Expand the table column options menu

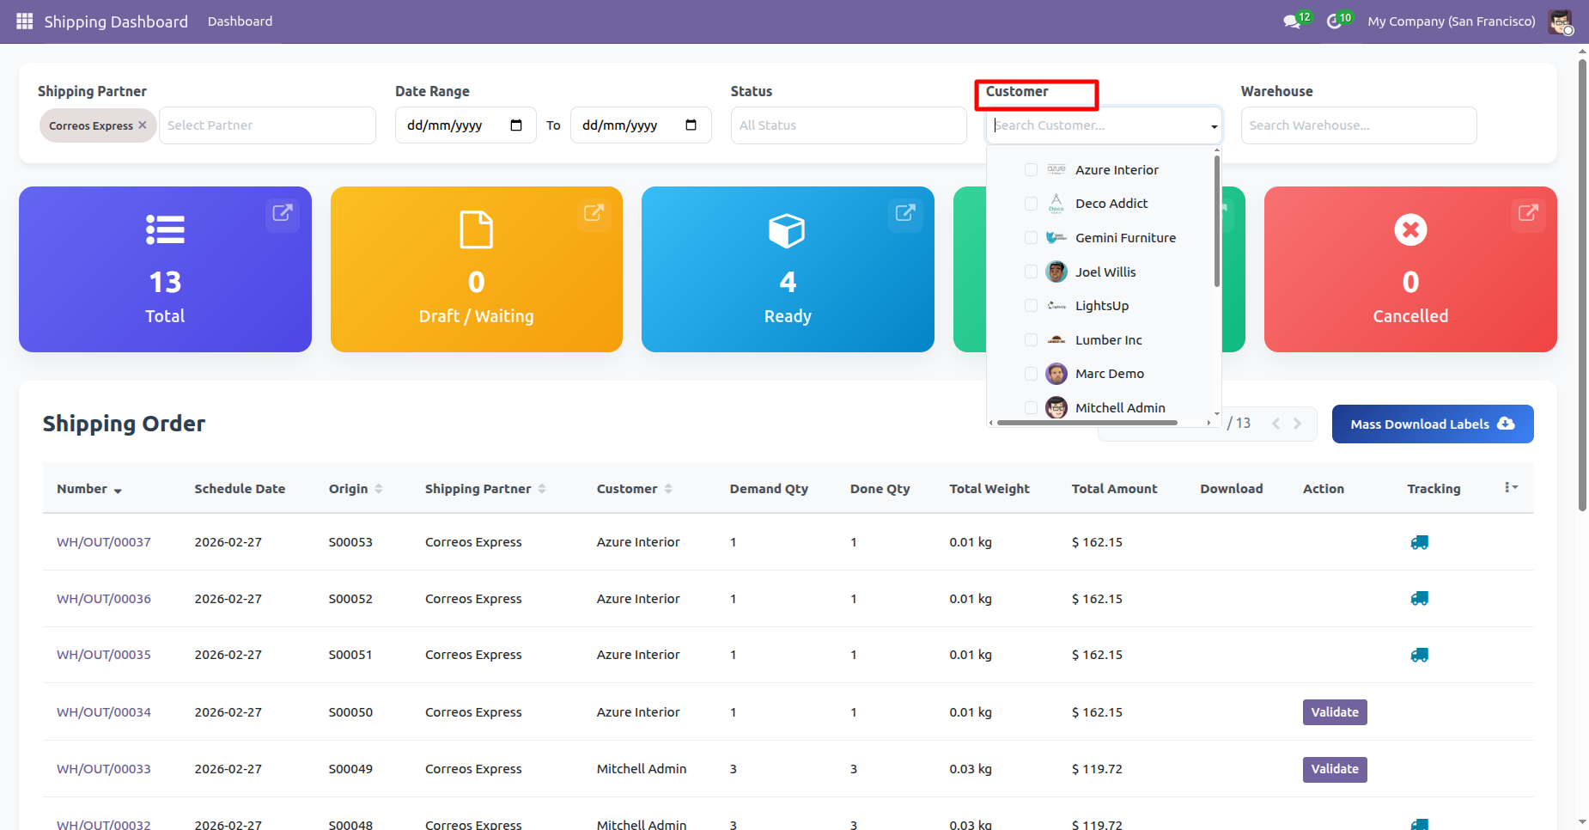pos(1511,488)
